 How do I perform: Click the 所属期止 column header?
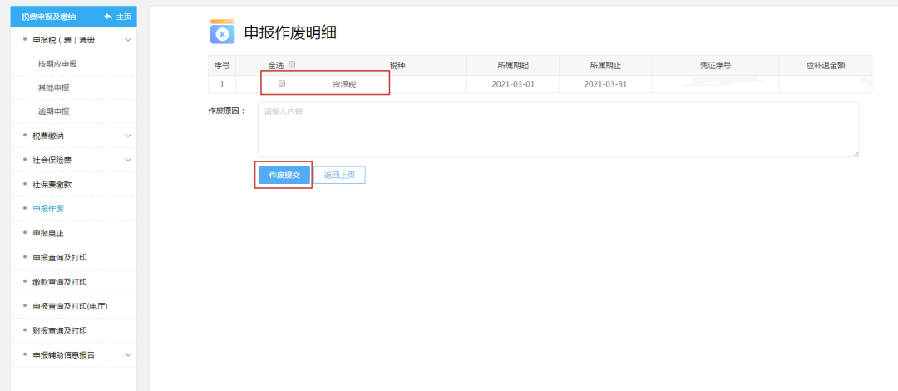point(605,66)
